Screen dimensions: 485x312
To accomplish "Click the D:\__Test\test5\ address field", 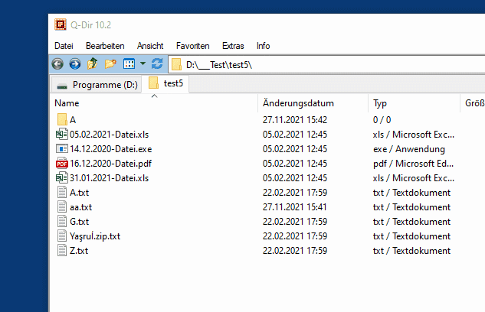I will [x=326, y=65].
